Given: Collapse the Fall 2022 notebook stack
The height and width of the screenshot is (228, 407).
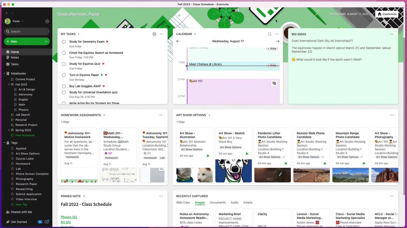Looking at the screenshot, I should 9,84.
